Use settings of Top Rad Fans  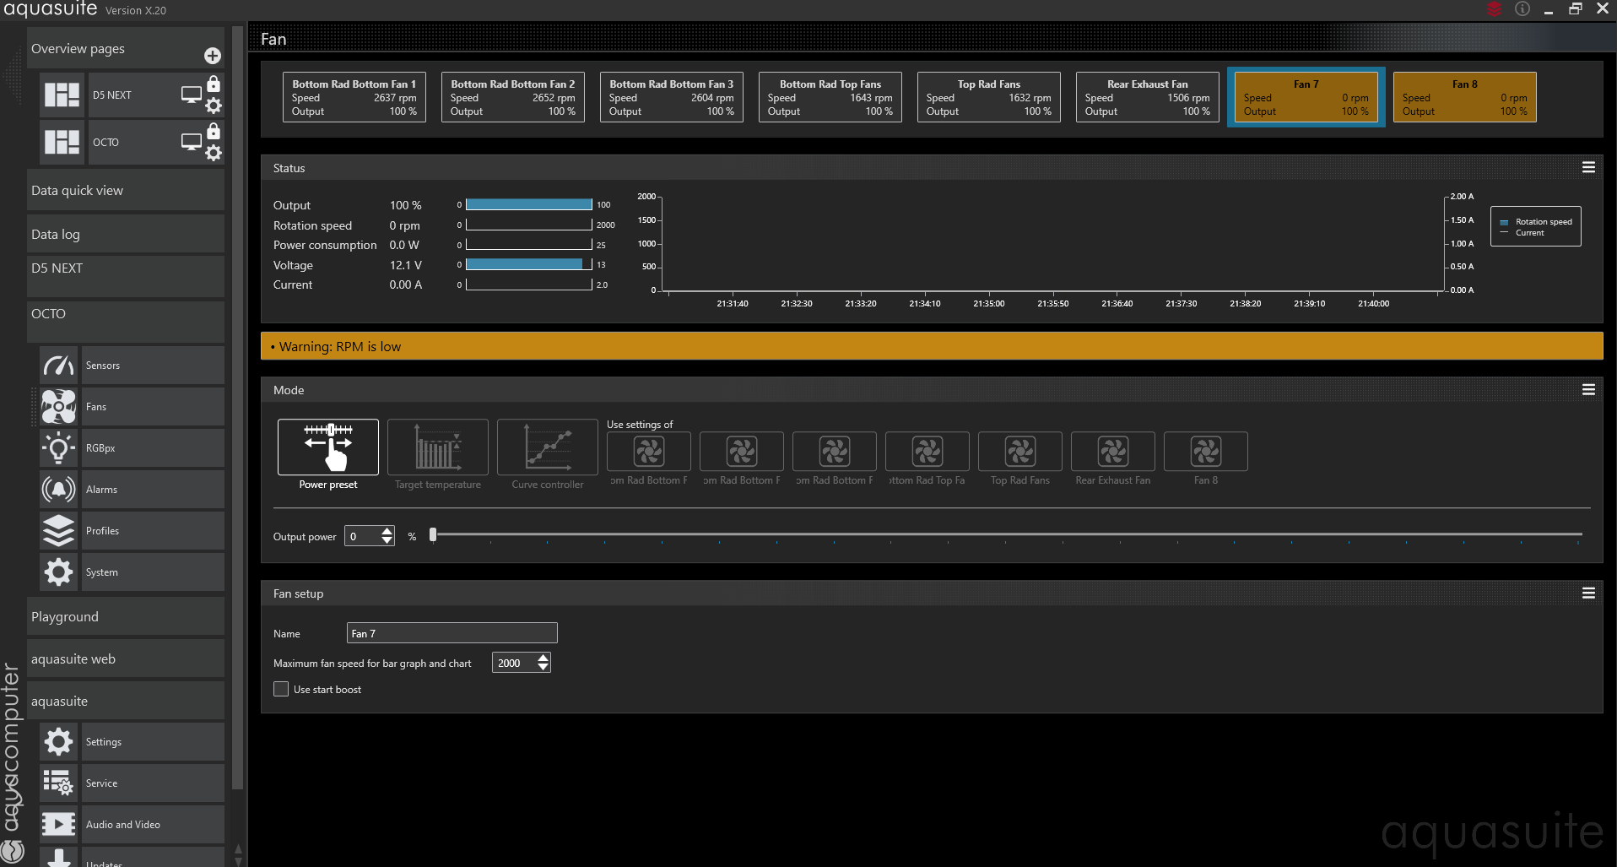coord(1019,452)
